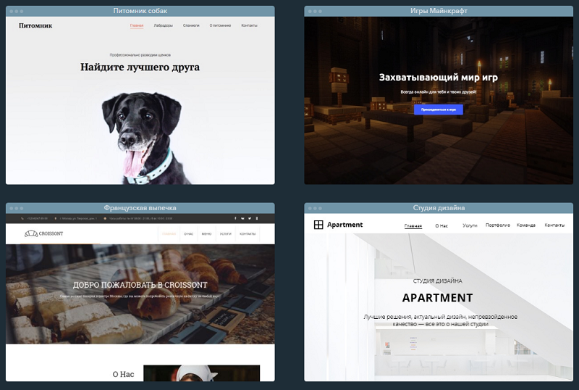The image size is (579, 390).
Task: Click 'Профессионально разводим щенков' subtitle
Action: [140, 55]
